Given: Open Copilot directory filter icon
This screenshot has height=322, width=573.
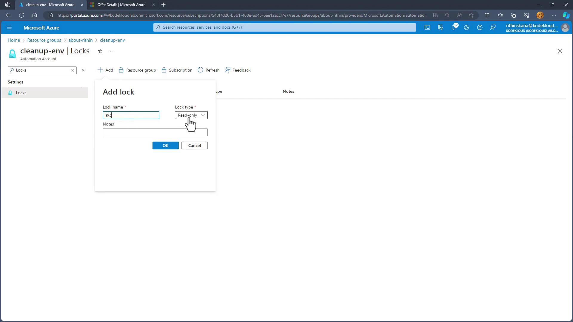Looking at the screenshot, I should [440, 27].
